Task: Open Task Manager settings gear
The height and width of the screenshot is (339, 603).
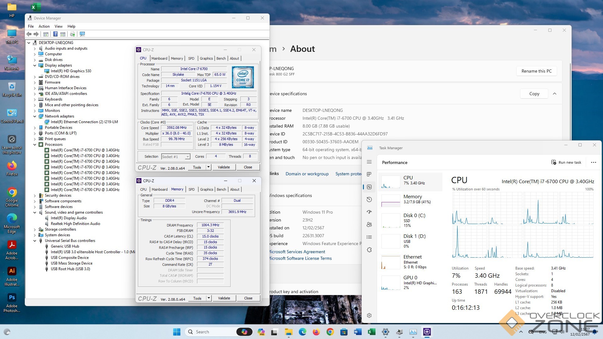Action: click(x=369, y=315)
